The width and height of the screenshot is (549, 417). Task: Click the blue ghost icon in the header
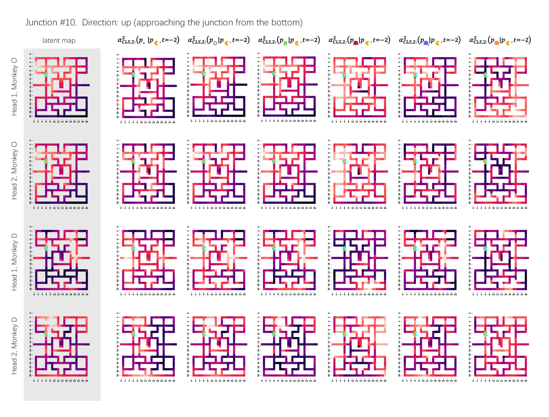[x=426, y=43]
